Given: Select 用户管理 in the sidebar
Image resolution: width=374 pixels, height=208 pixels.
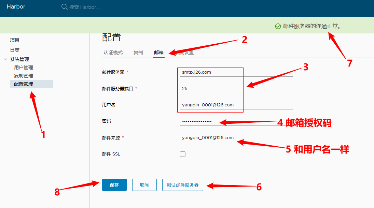Looking at the screenshot, I should pyautogui.click(x=24, y=68).
